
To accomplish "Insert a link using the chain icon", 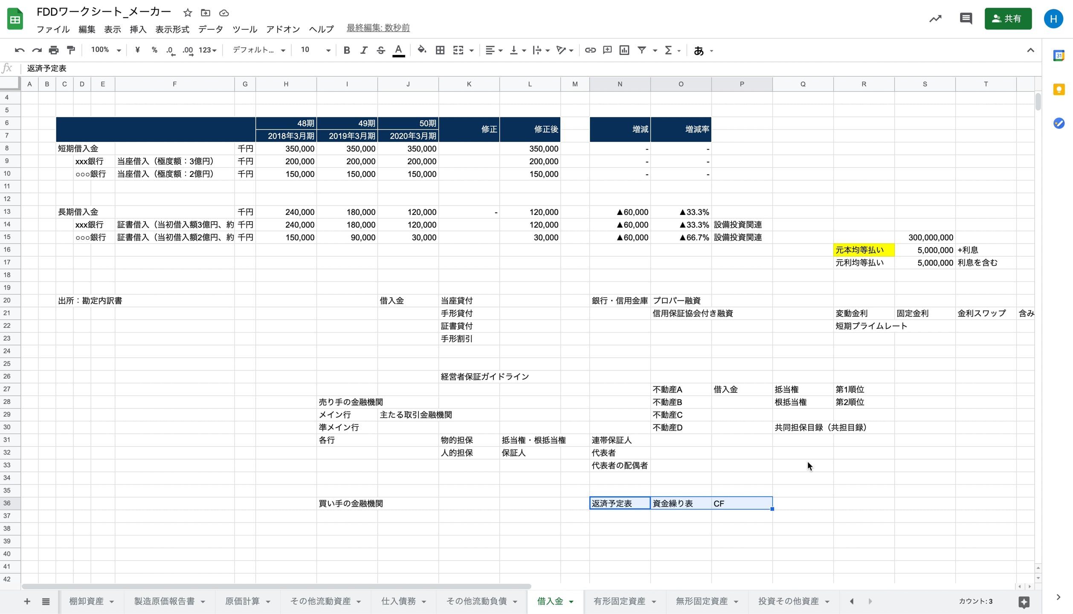I will (590, 50).
